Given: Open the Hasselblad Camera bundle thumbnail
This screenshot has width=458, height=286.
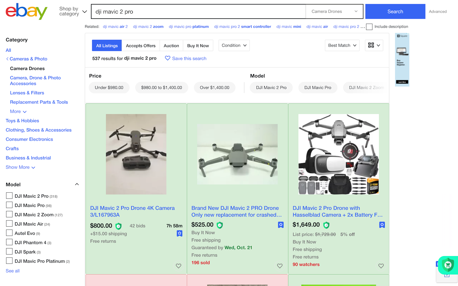Looking at the screenshot, I should tap(338, 154).
